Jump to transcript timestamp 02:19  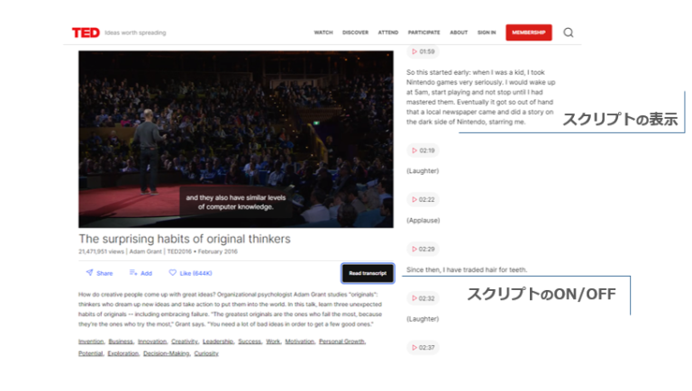pos(423,150)
